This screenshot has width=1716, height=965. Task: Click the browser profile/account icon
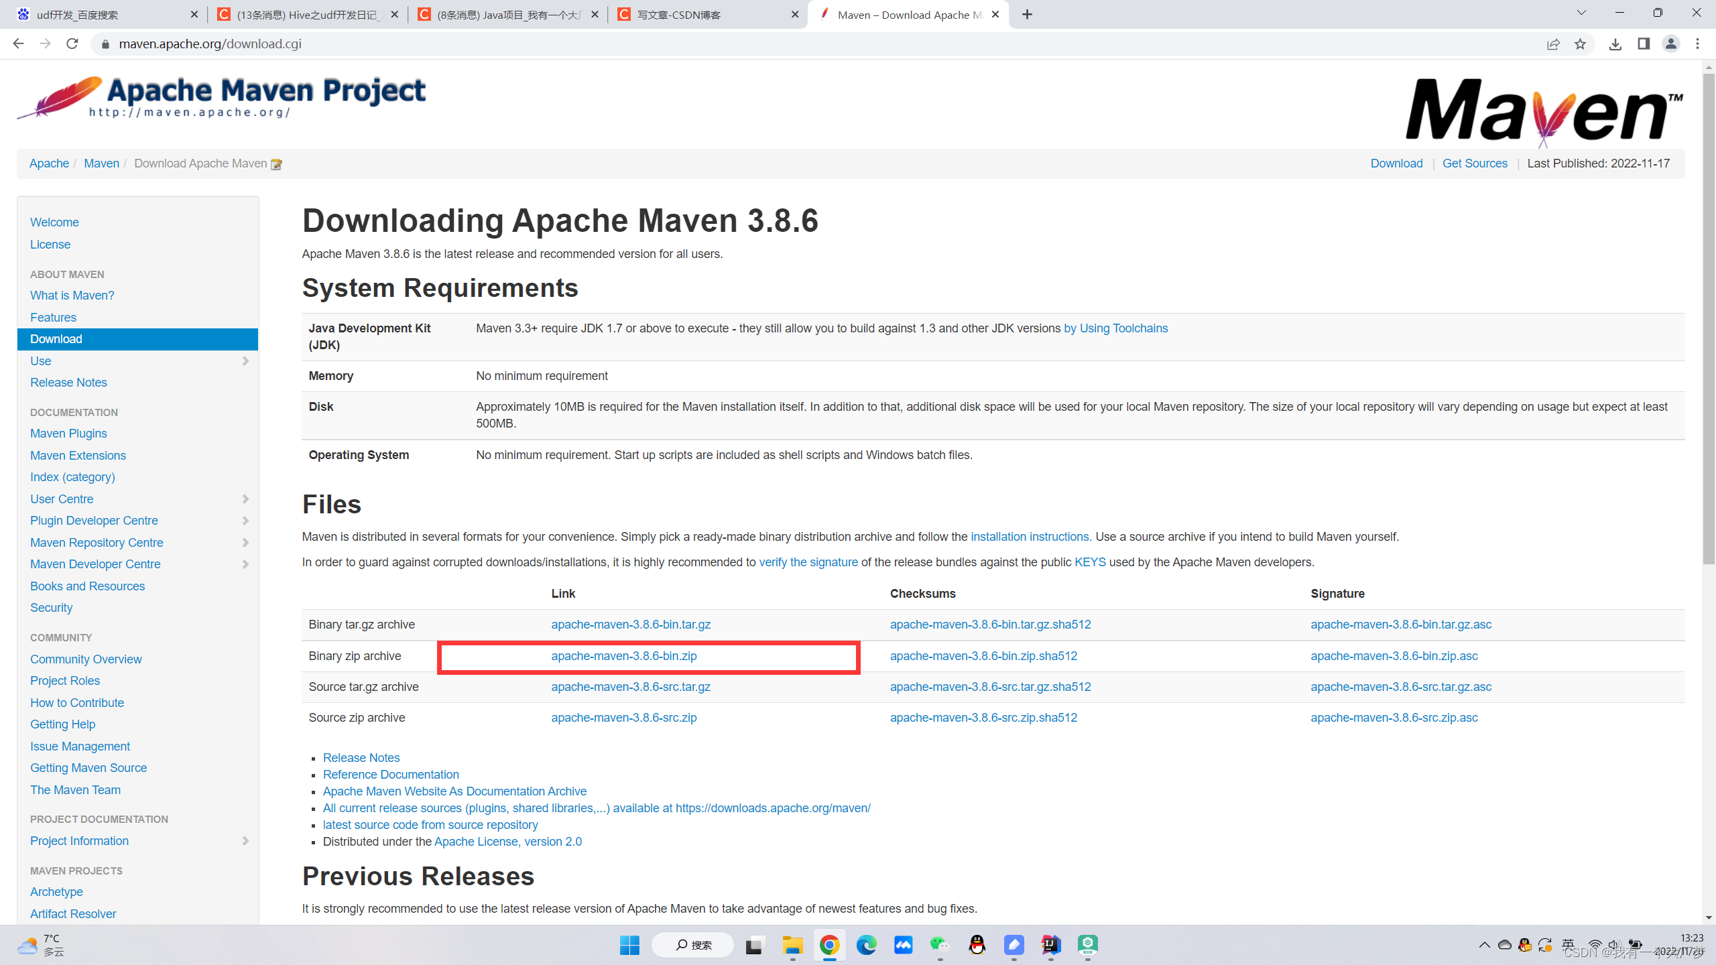(x=1670, y=44)
